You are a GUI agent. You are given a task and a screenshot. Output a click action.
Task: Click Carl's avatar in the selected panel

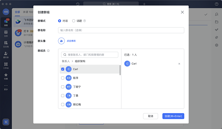[x=127, y=63]
